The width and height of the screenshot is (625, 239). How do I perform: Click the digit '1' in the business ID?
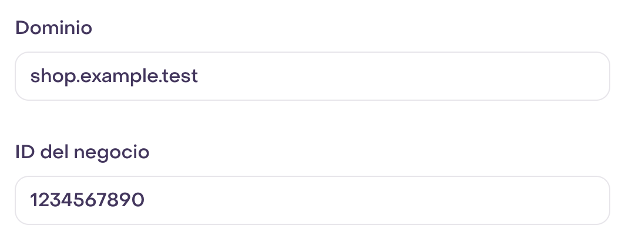click(x=34, y=200)
